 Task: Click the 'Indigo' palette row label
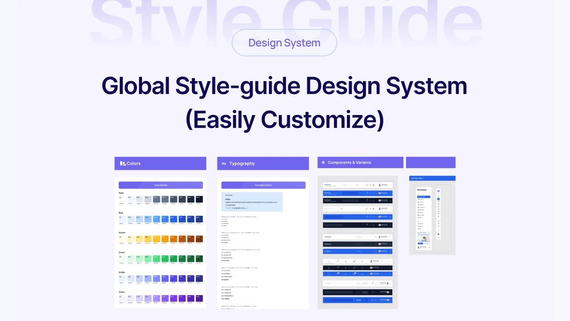122,272
